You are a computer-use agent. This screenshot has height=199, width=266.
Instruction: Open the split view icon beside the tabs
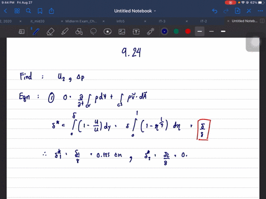[262, 21]
